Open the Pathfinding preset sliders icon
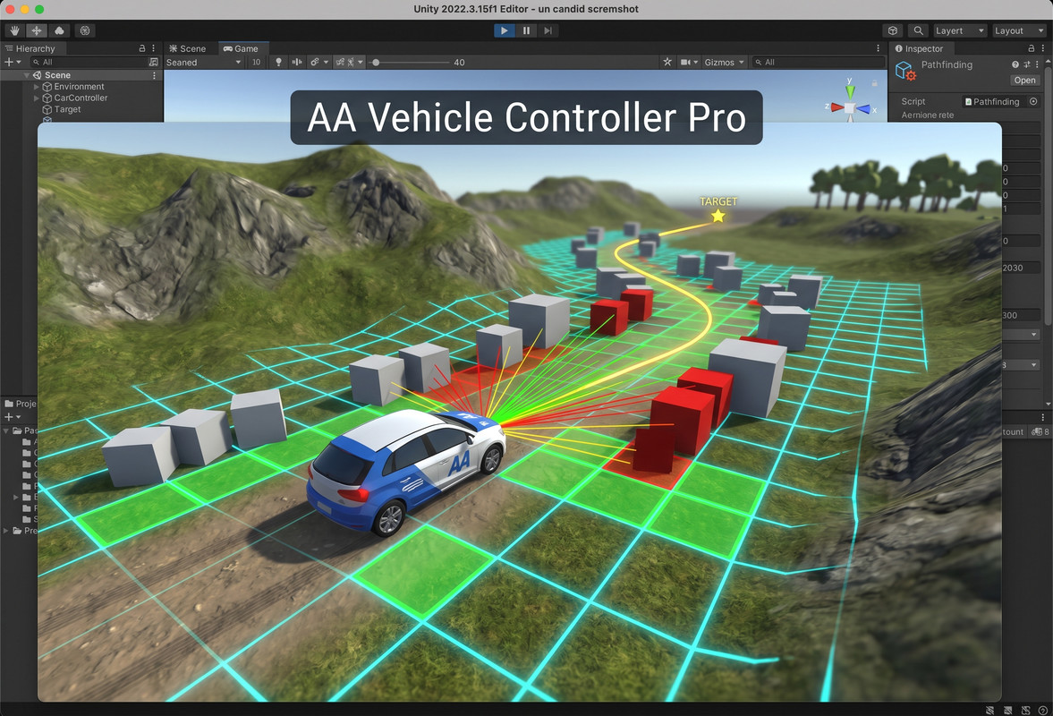Image resolution: width=1053 pixels, height=716 pixels. click(1027, 64)
